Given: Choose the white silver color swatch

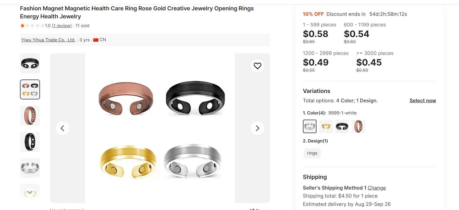Looking at the screenshot, I should 309,126.
